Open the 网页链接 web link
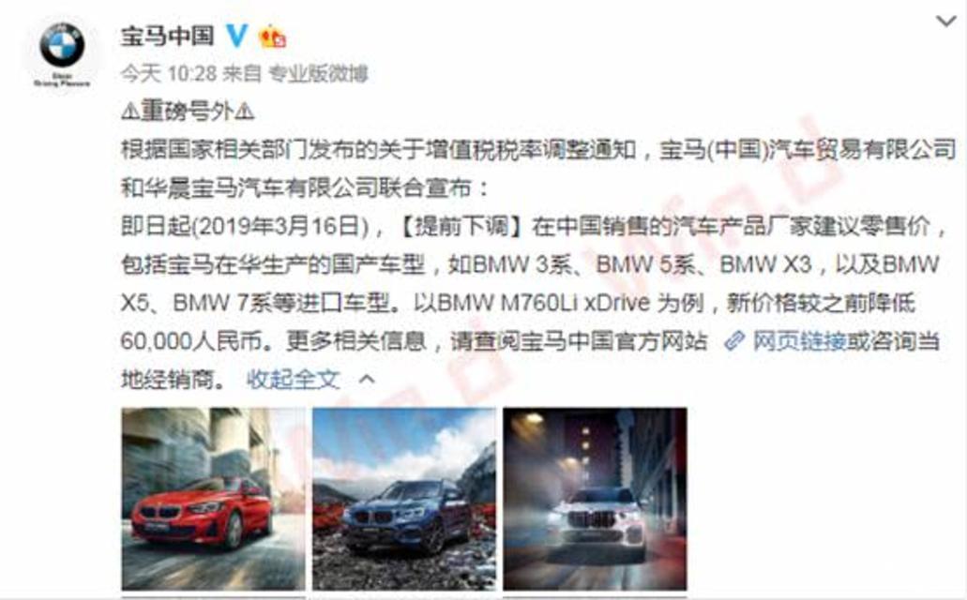Viewport: 967px width, 600px height. pyautogui.click(x=799, y=341)
